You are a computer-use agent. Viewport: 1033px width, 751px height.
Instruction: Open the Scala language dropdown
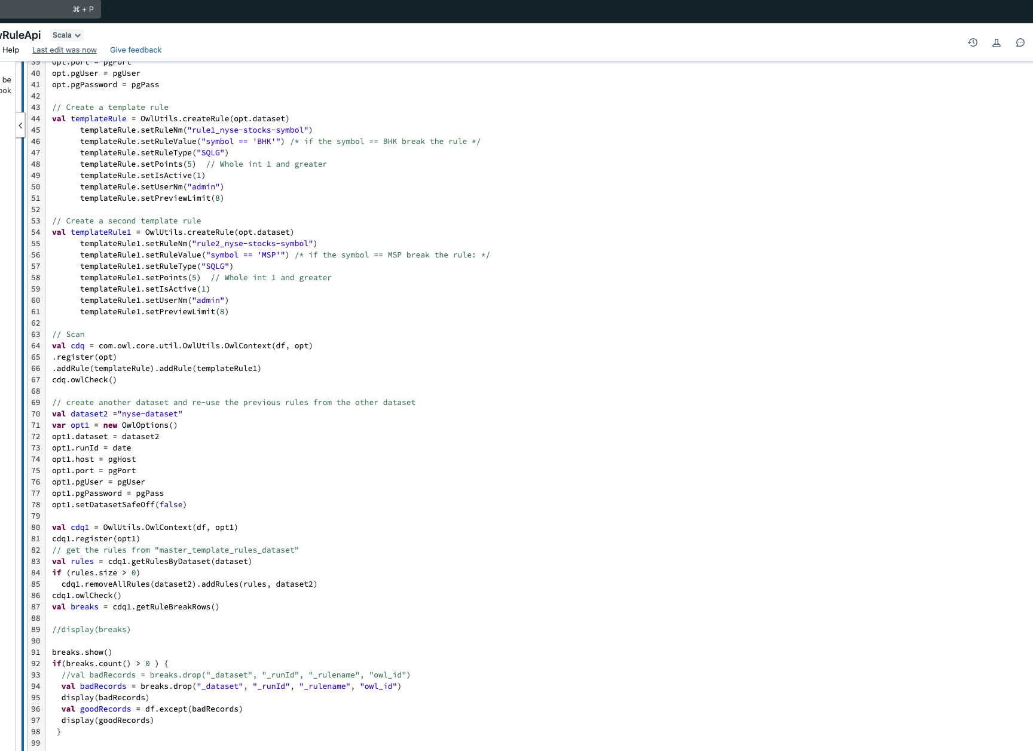click(x=66, y=35)
